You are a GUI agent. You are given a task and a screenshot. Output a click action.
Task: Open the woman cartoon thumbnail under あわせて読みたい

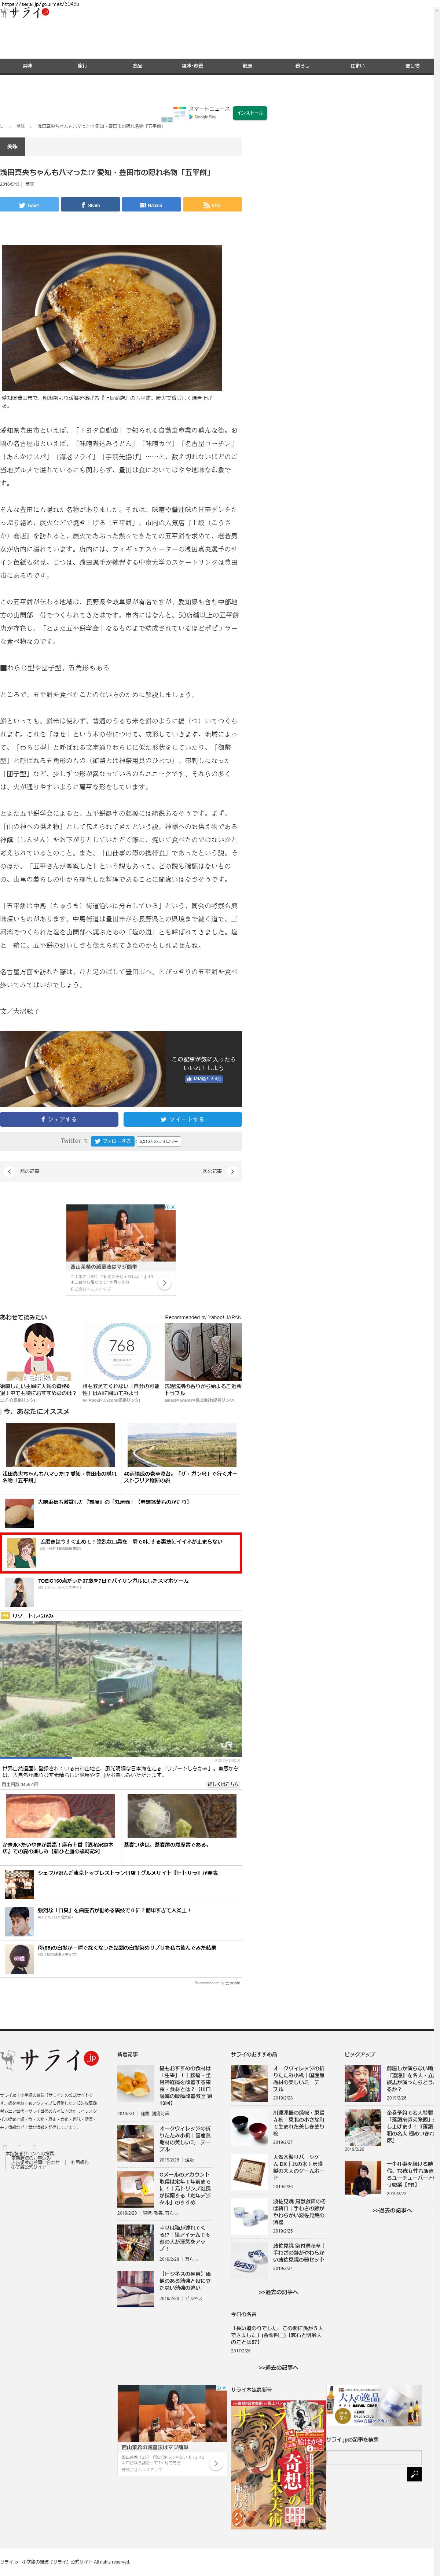tap(38, 1353)
